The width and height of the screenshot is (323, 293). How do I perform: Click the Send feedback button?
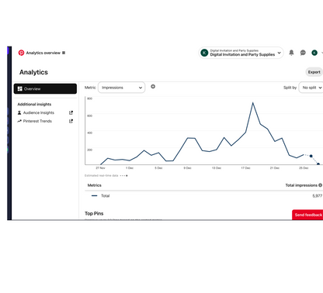pos(307,215)
